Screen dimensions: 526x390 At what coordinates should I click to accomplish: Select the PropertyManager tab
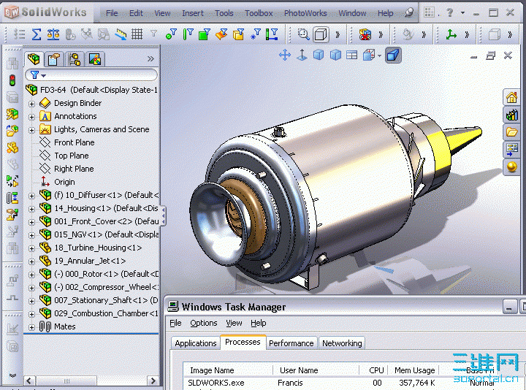click(54, 60)
